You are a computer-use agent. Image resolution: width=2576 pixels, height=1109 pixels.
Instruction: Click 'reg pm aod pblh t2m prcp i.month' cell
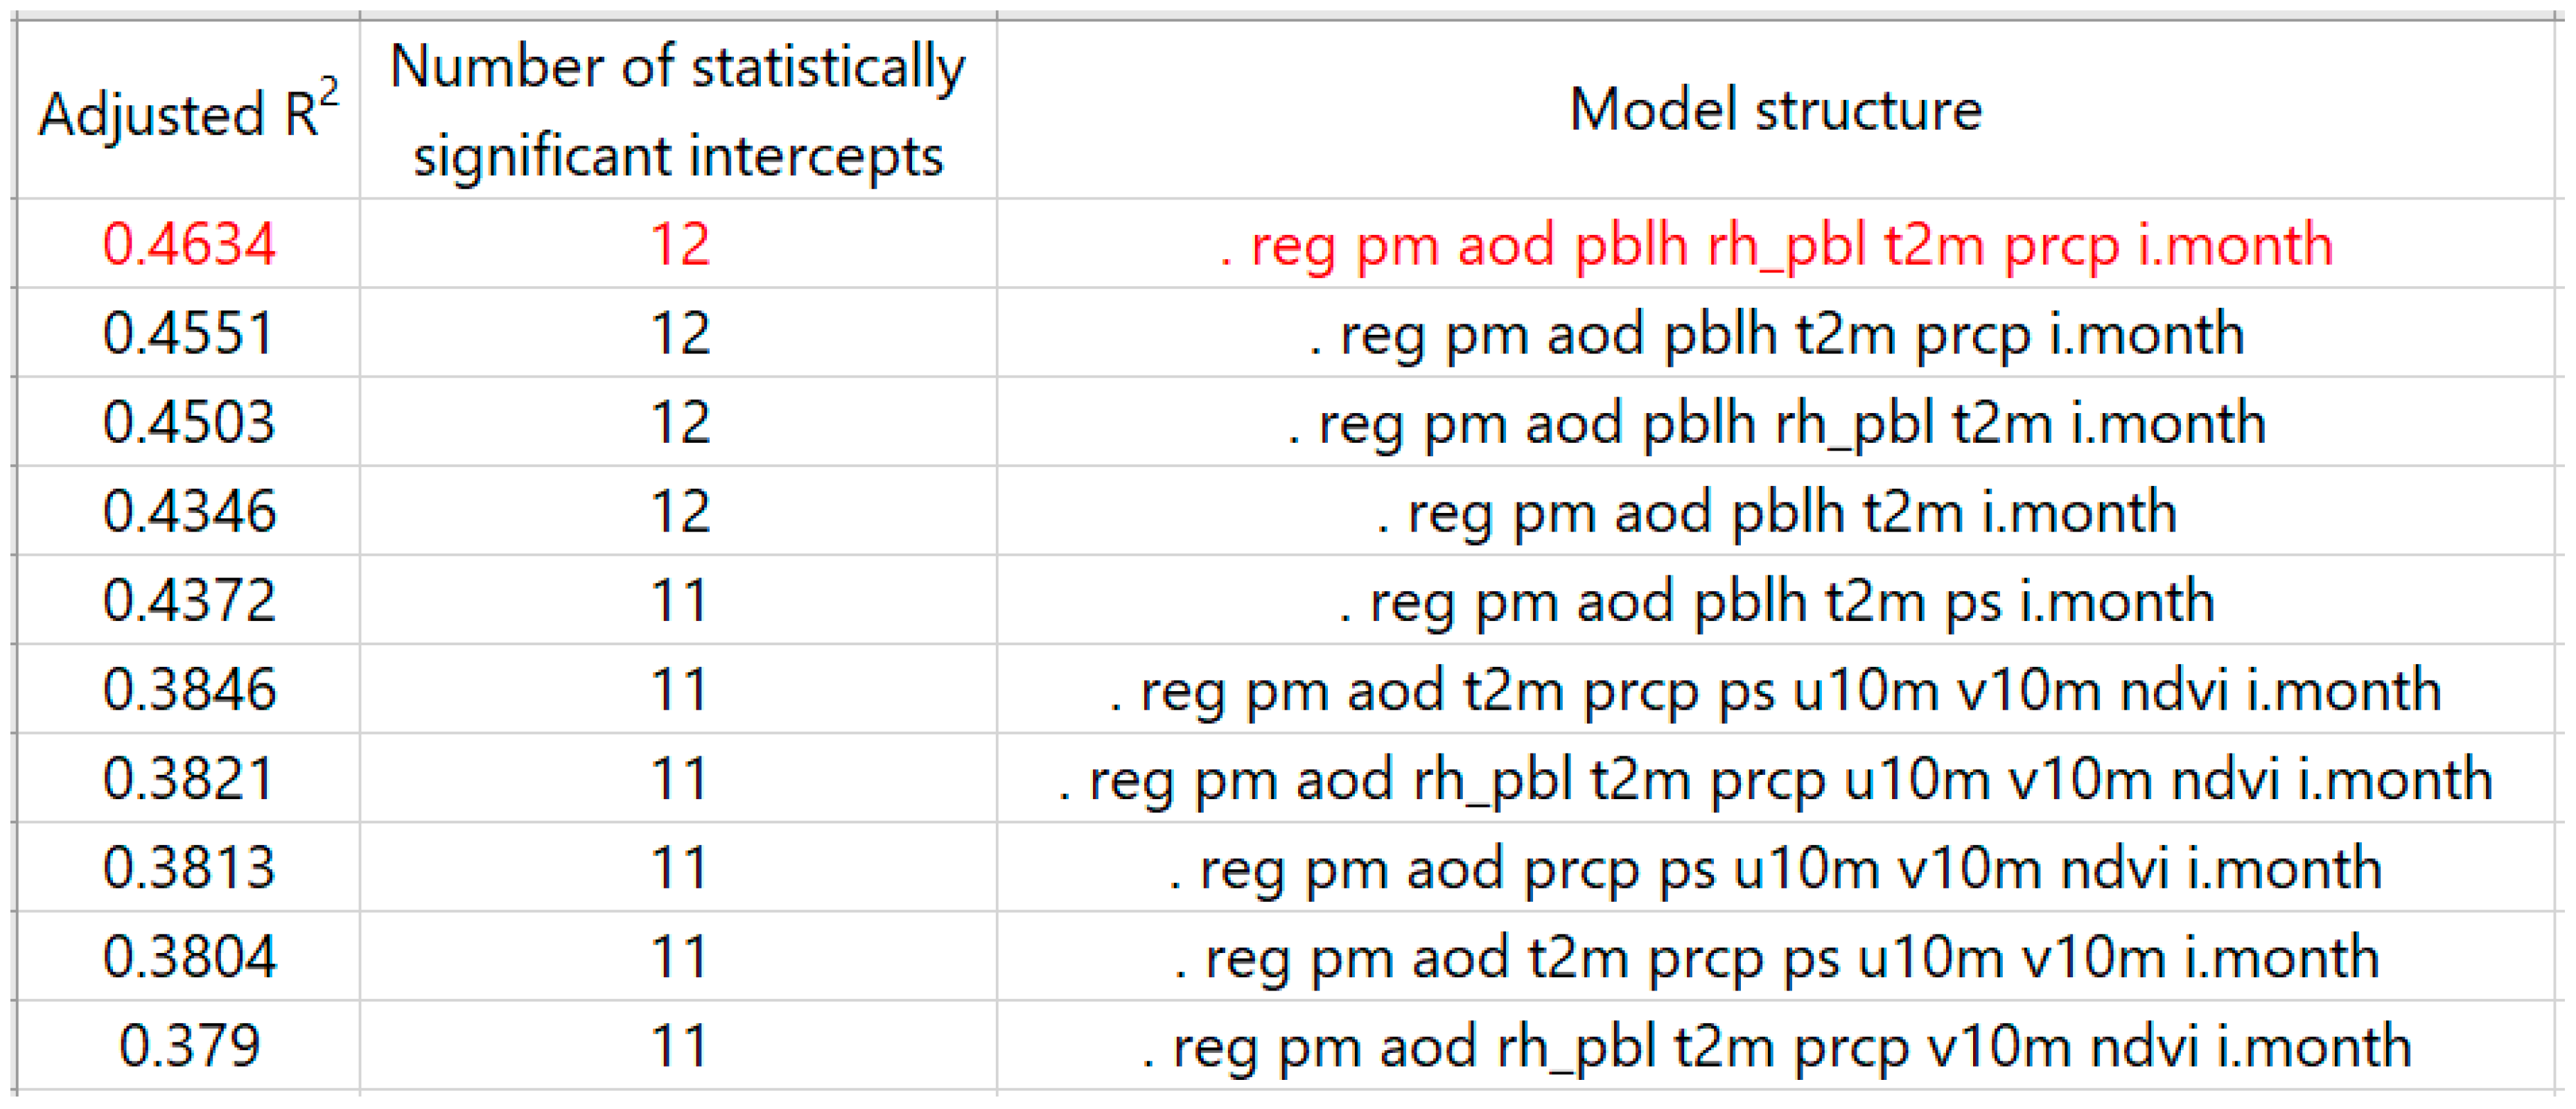point(1775,333)
